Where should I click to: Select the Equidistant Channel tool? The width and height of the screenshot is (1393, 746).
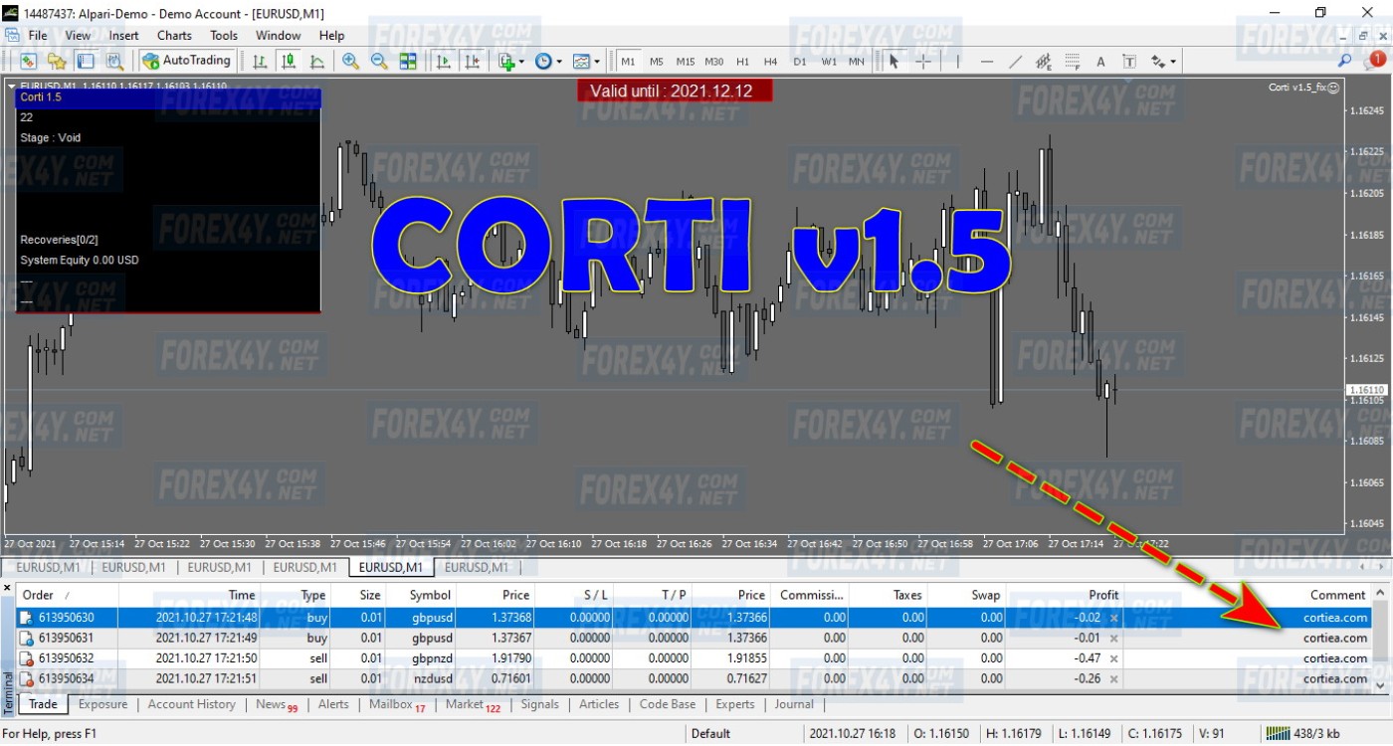tap(1043, 62)
